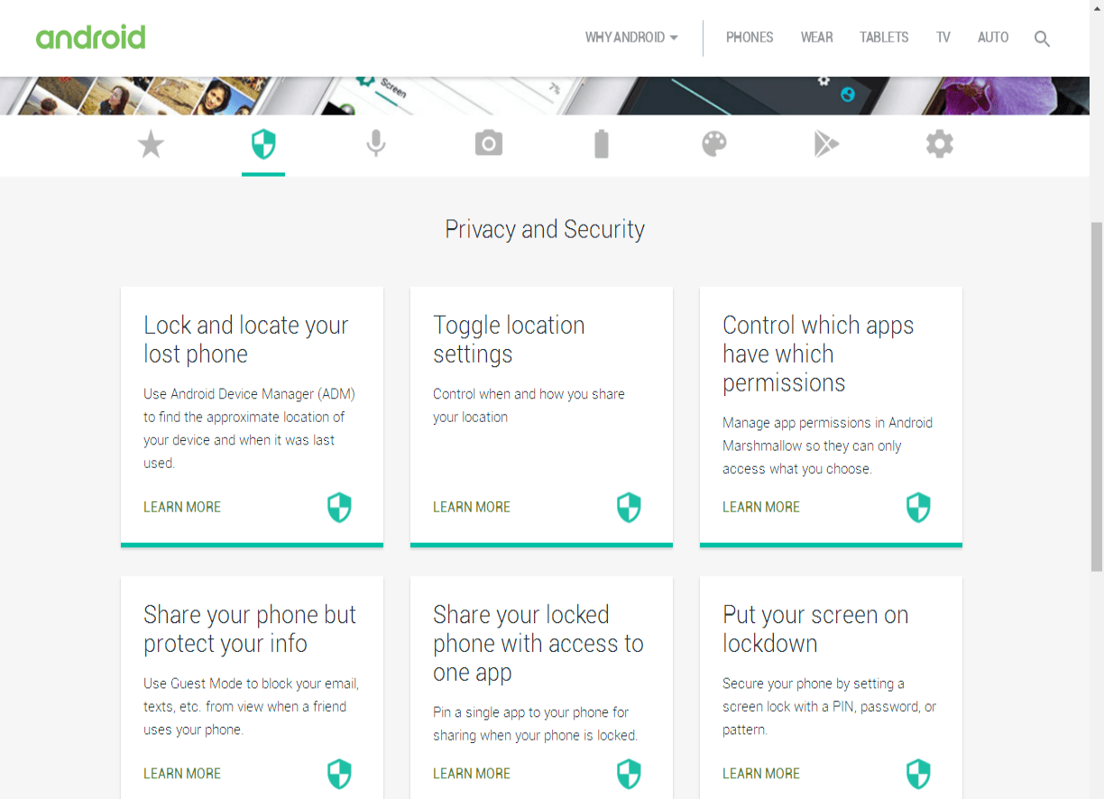The height and width of the screenshot is (799, 1104).
Task: Open the Wear menu item
Action: pos(816,38)
